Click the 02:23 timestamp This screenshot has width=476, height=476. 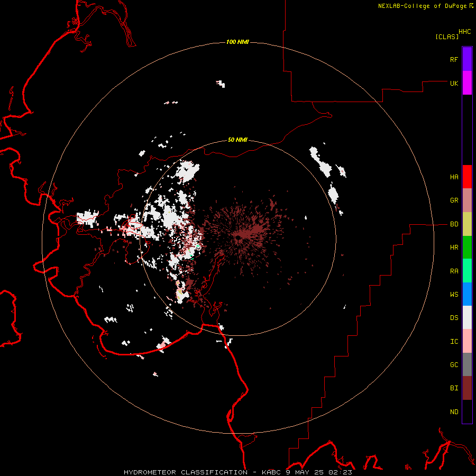point(340,472)
